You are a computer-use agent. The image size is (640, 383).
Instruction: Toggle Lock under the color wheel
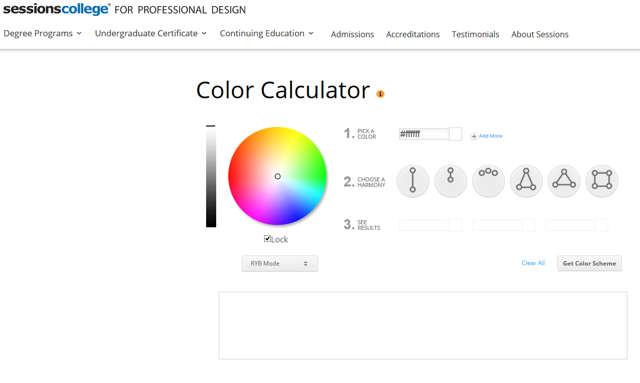pos(267,238)
